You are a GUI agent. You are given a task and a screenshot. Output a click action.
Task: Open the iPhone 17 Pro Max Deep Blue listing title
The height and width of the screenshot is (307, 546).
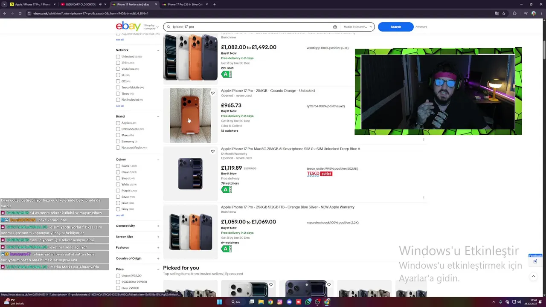(290, 149)
